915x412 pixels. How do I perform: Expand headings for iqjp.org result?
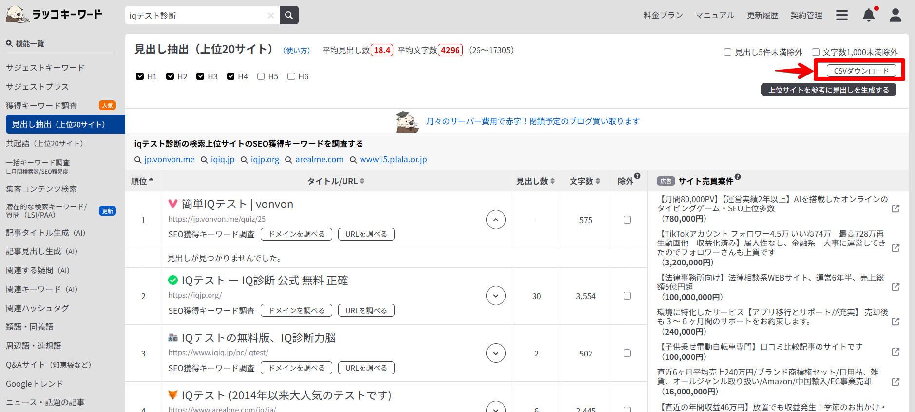(x=496, y=296)
